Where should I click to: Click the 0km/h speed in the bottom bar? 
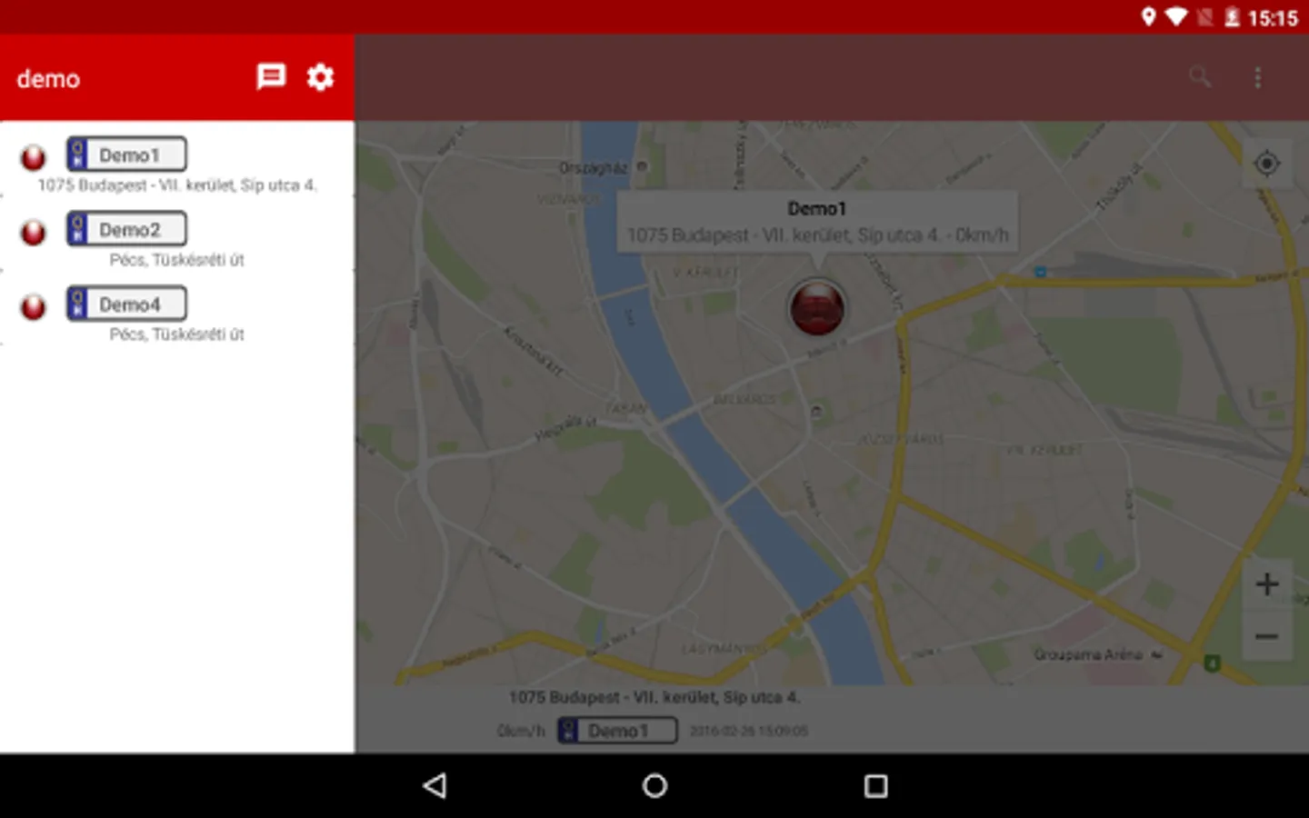click(521, 731)
